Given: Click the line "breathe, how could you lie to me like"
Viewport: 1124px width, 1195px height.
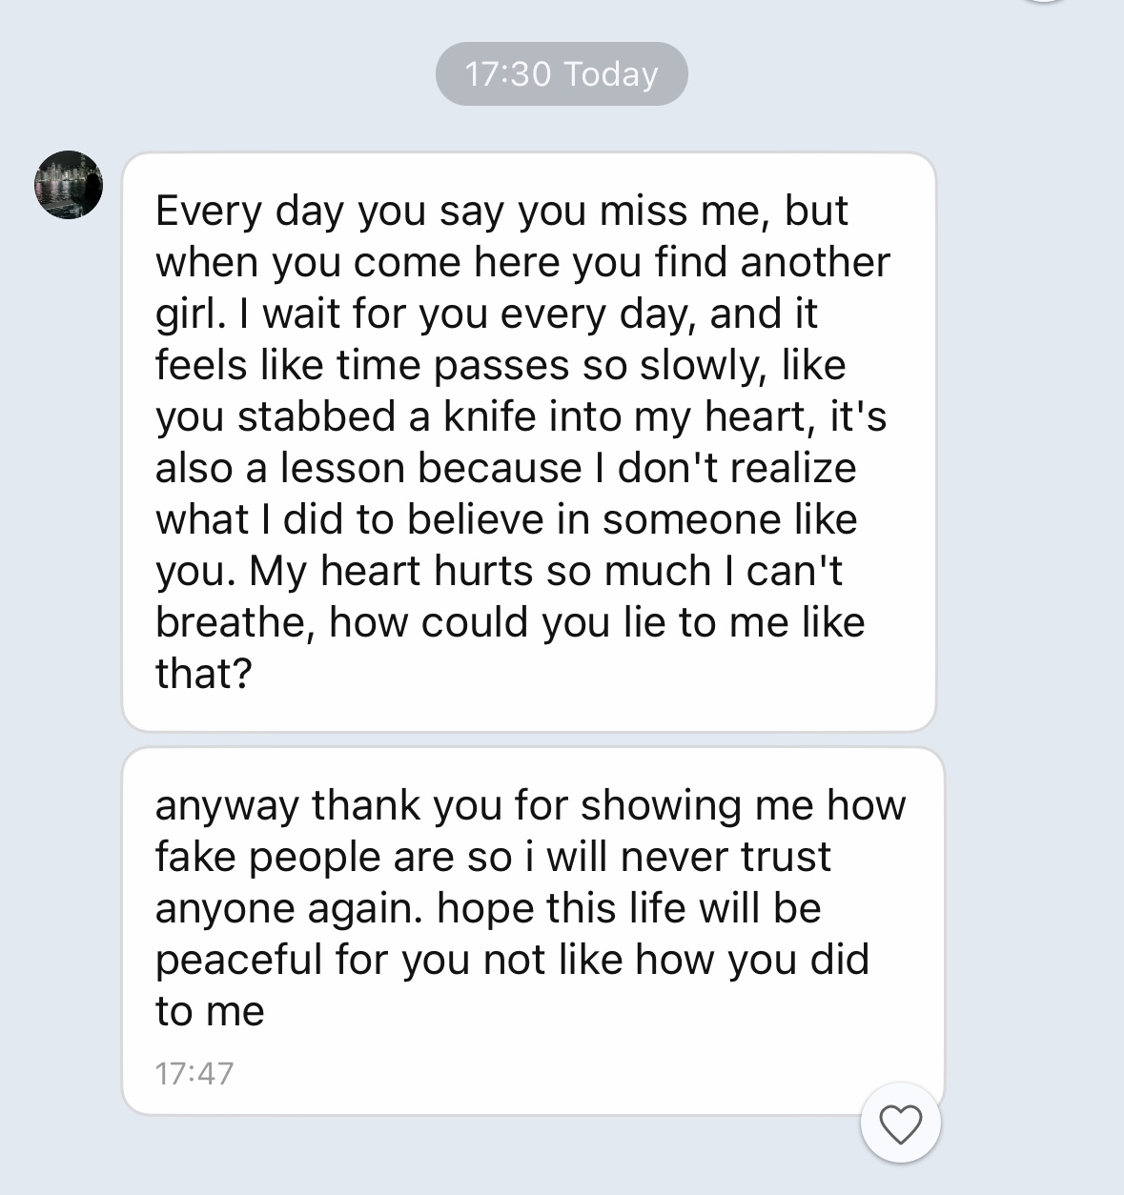Looking at the screenshot, I should (x=510, y=622).
